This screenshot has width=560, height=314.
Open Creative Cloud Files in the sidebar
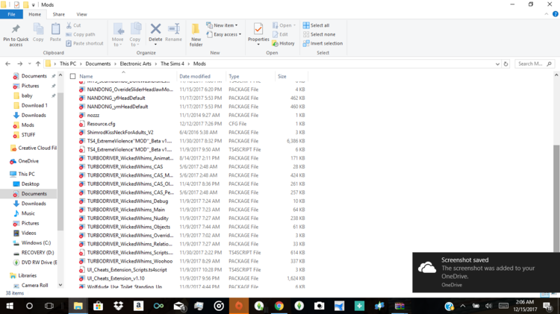tap(37, 148)
